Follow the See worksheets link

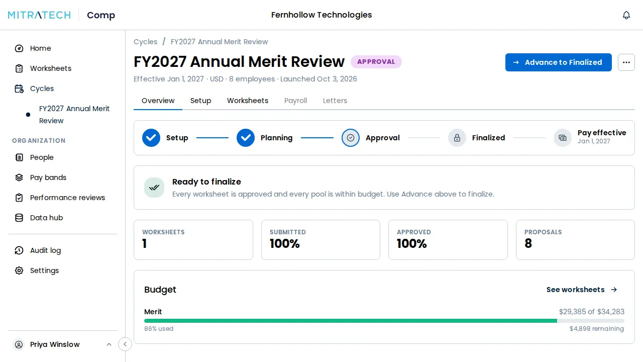582,290
